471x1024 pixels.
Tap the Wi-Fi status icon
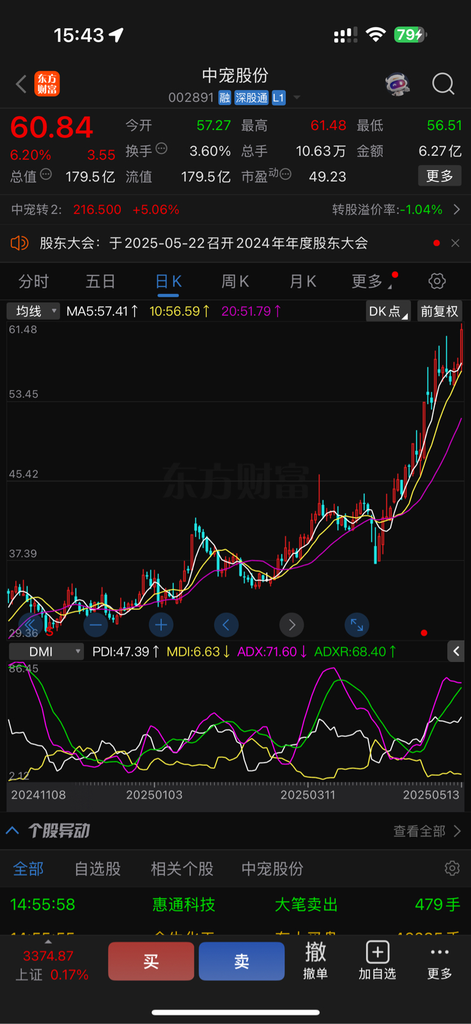point(375,35)
